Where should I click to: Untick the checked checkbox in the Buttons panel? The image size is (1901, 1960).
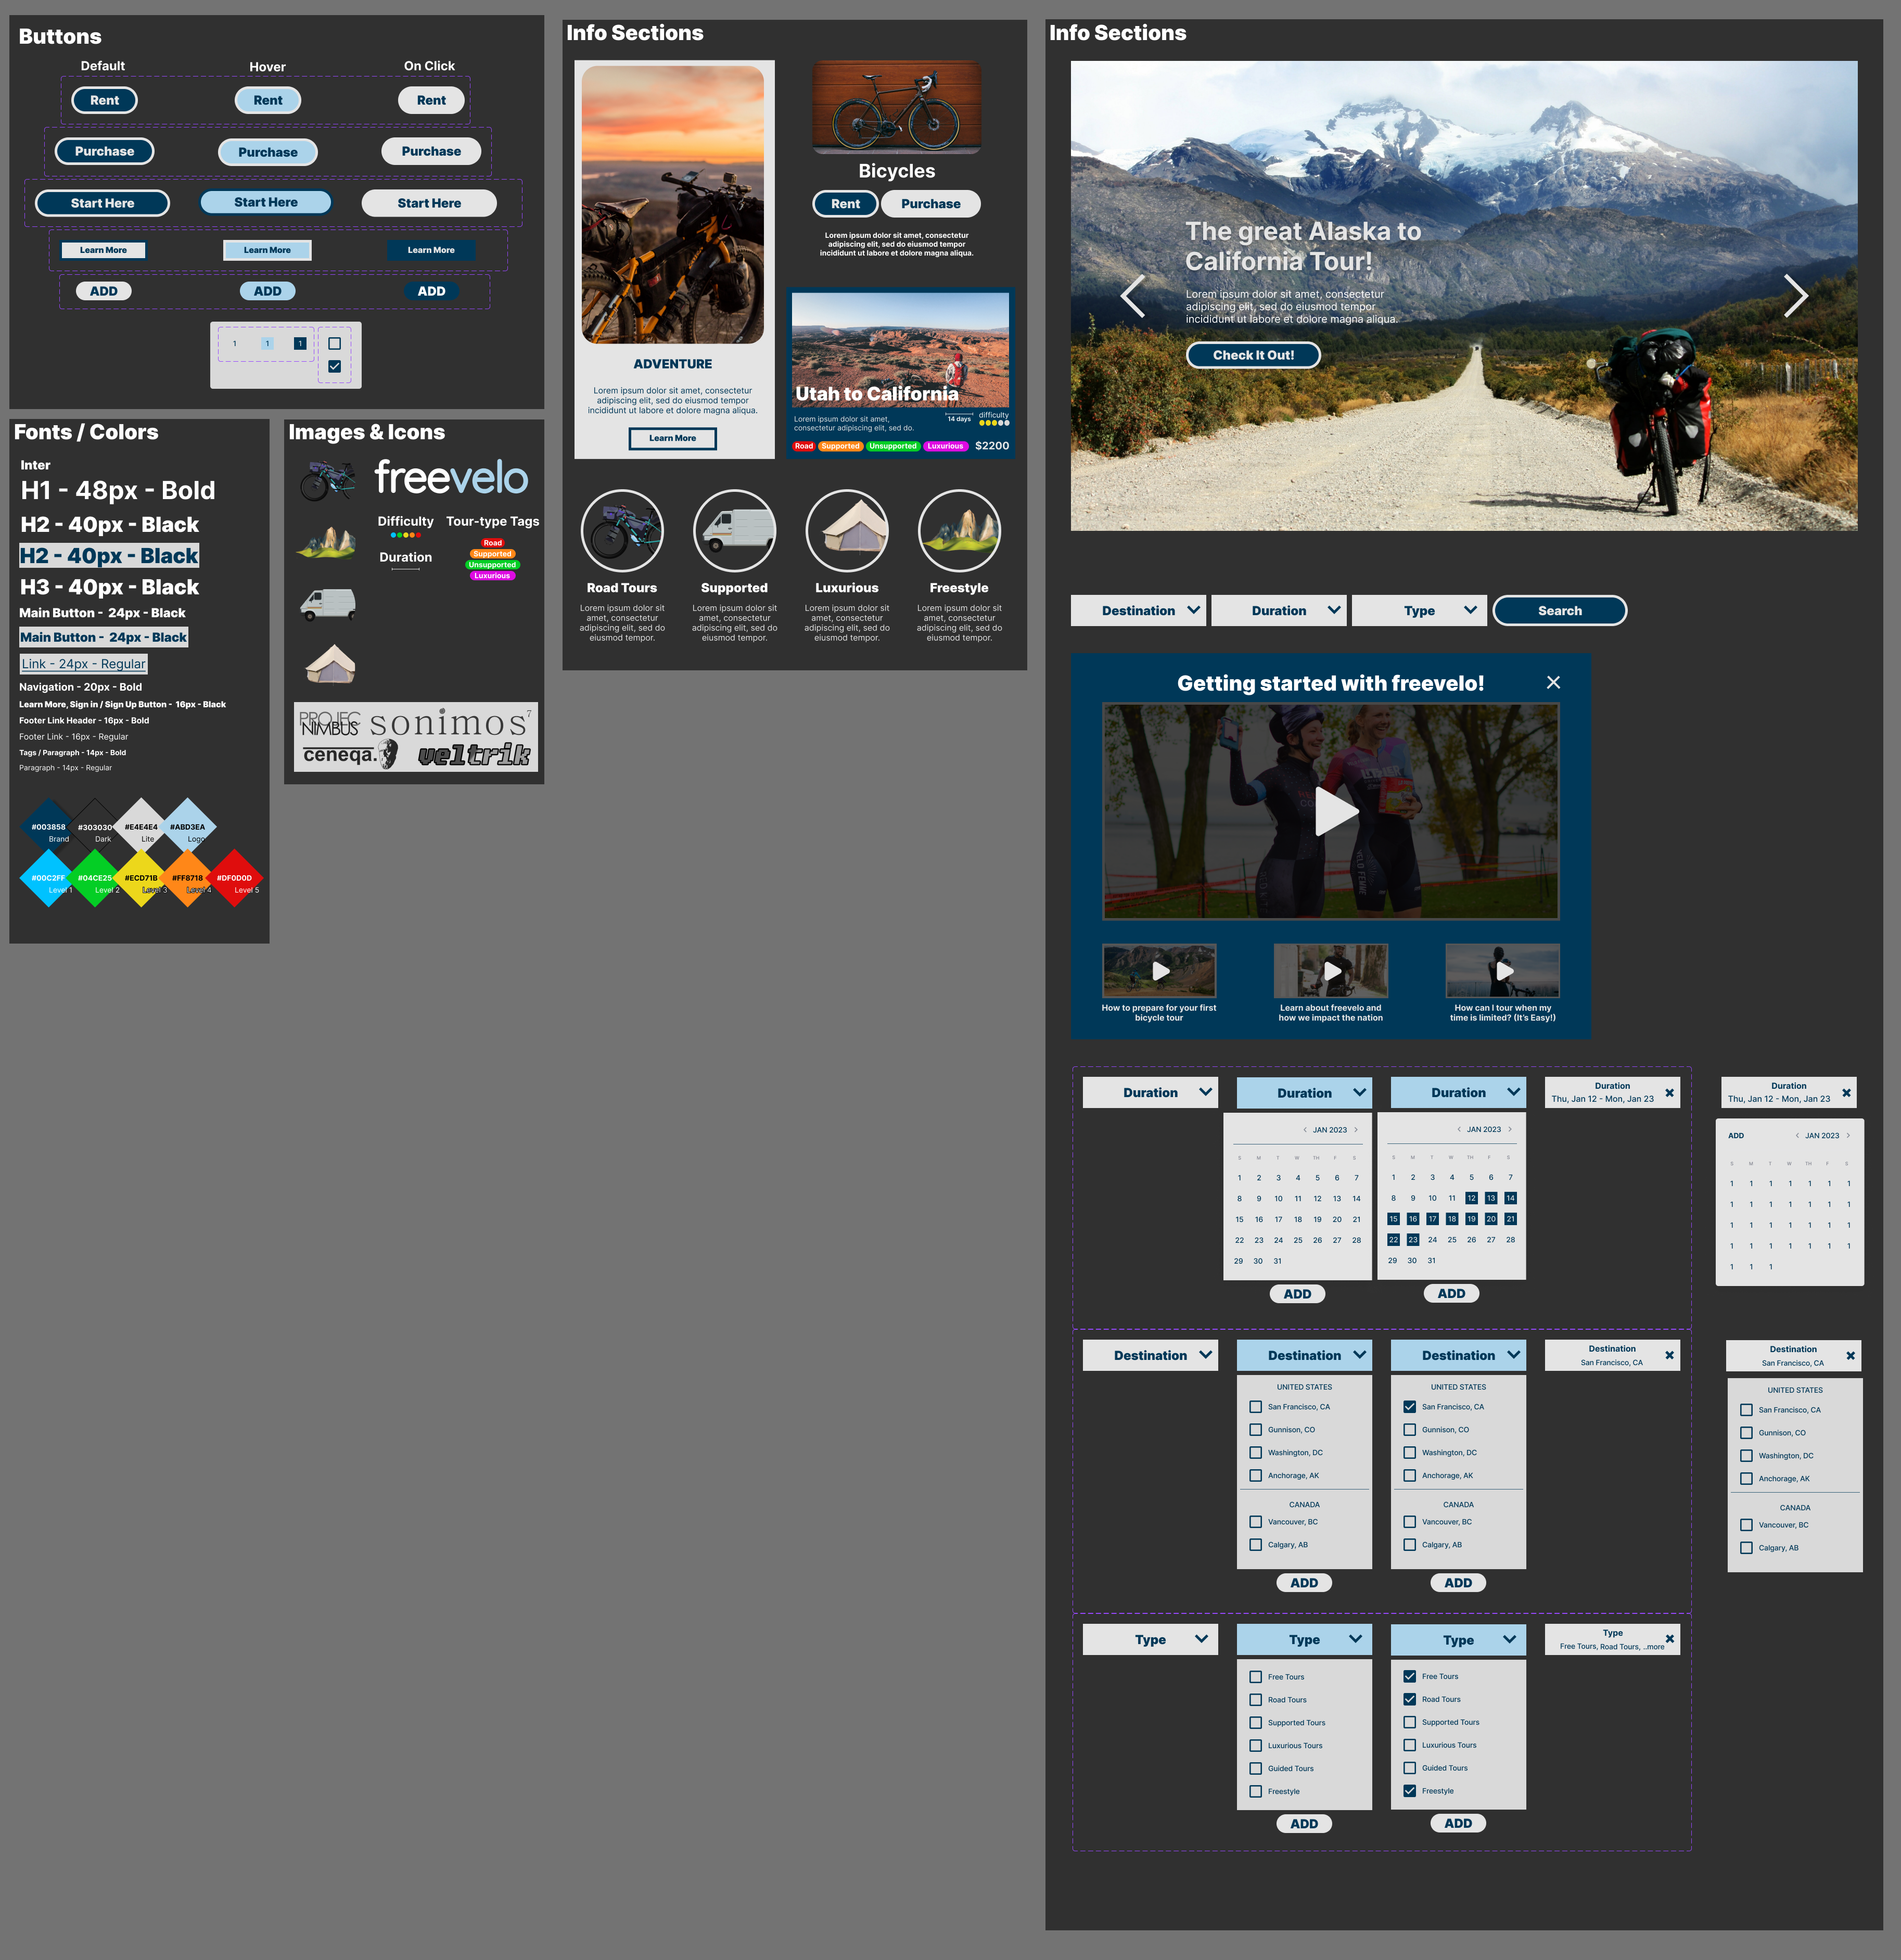point(335,367)
